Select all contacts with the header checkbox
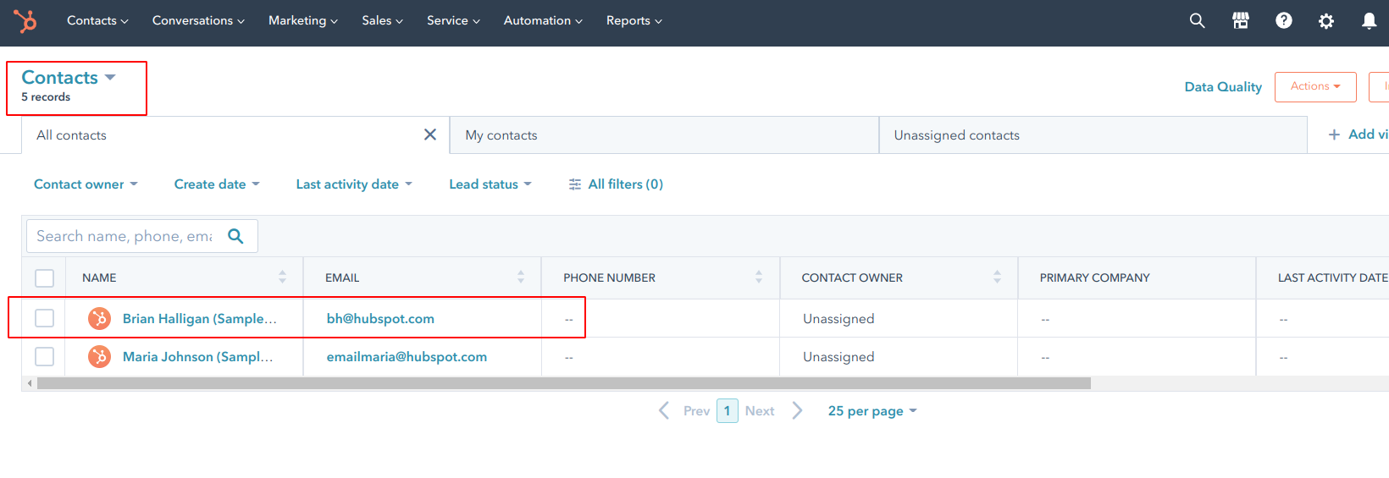1389x478 pixels. pos(45,277)
